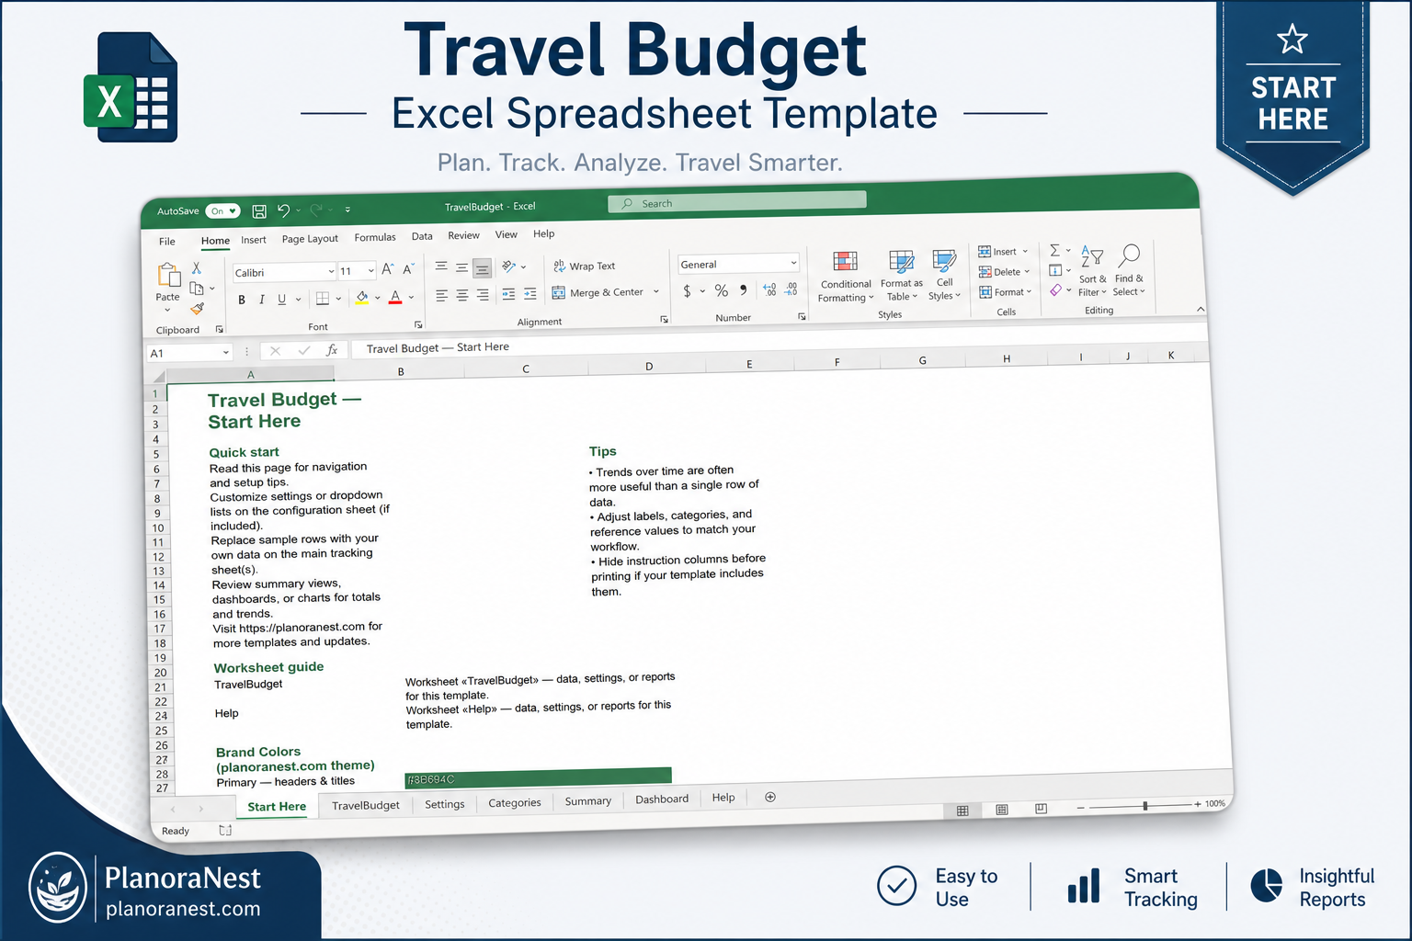The width and height of the screenshot is (1412, 941).
Task: Open Find & Select dropdown
Action: 1129,270
